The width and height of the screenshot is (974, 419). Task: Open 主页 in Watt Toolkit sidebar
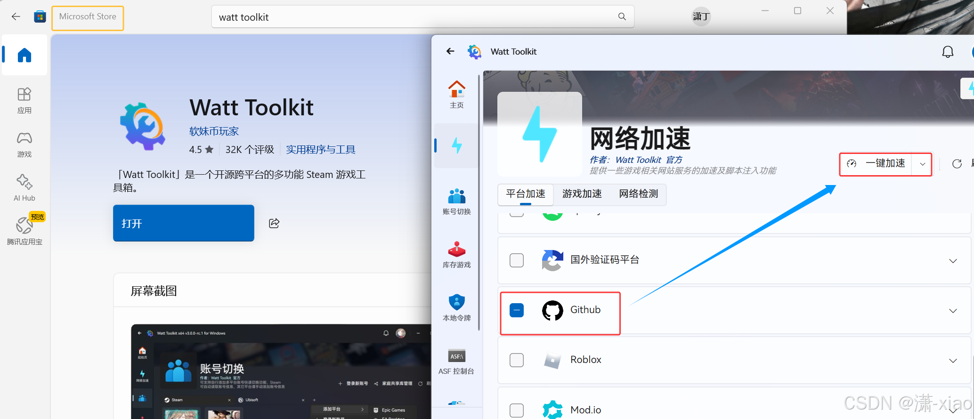click(x=456, y=94)
